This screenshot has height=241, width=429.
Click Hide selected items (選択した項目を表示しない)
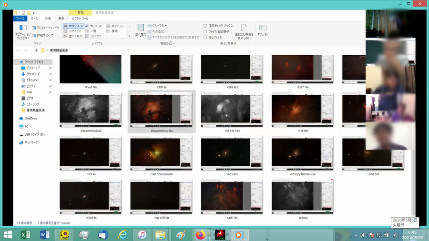point(244,32)
